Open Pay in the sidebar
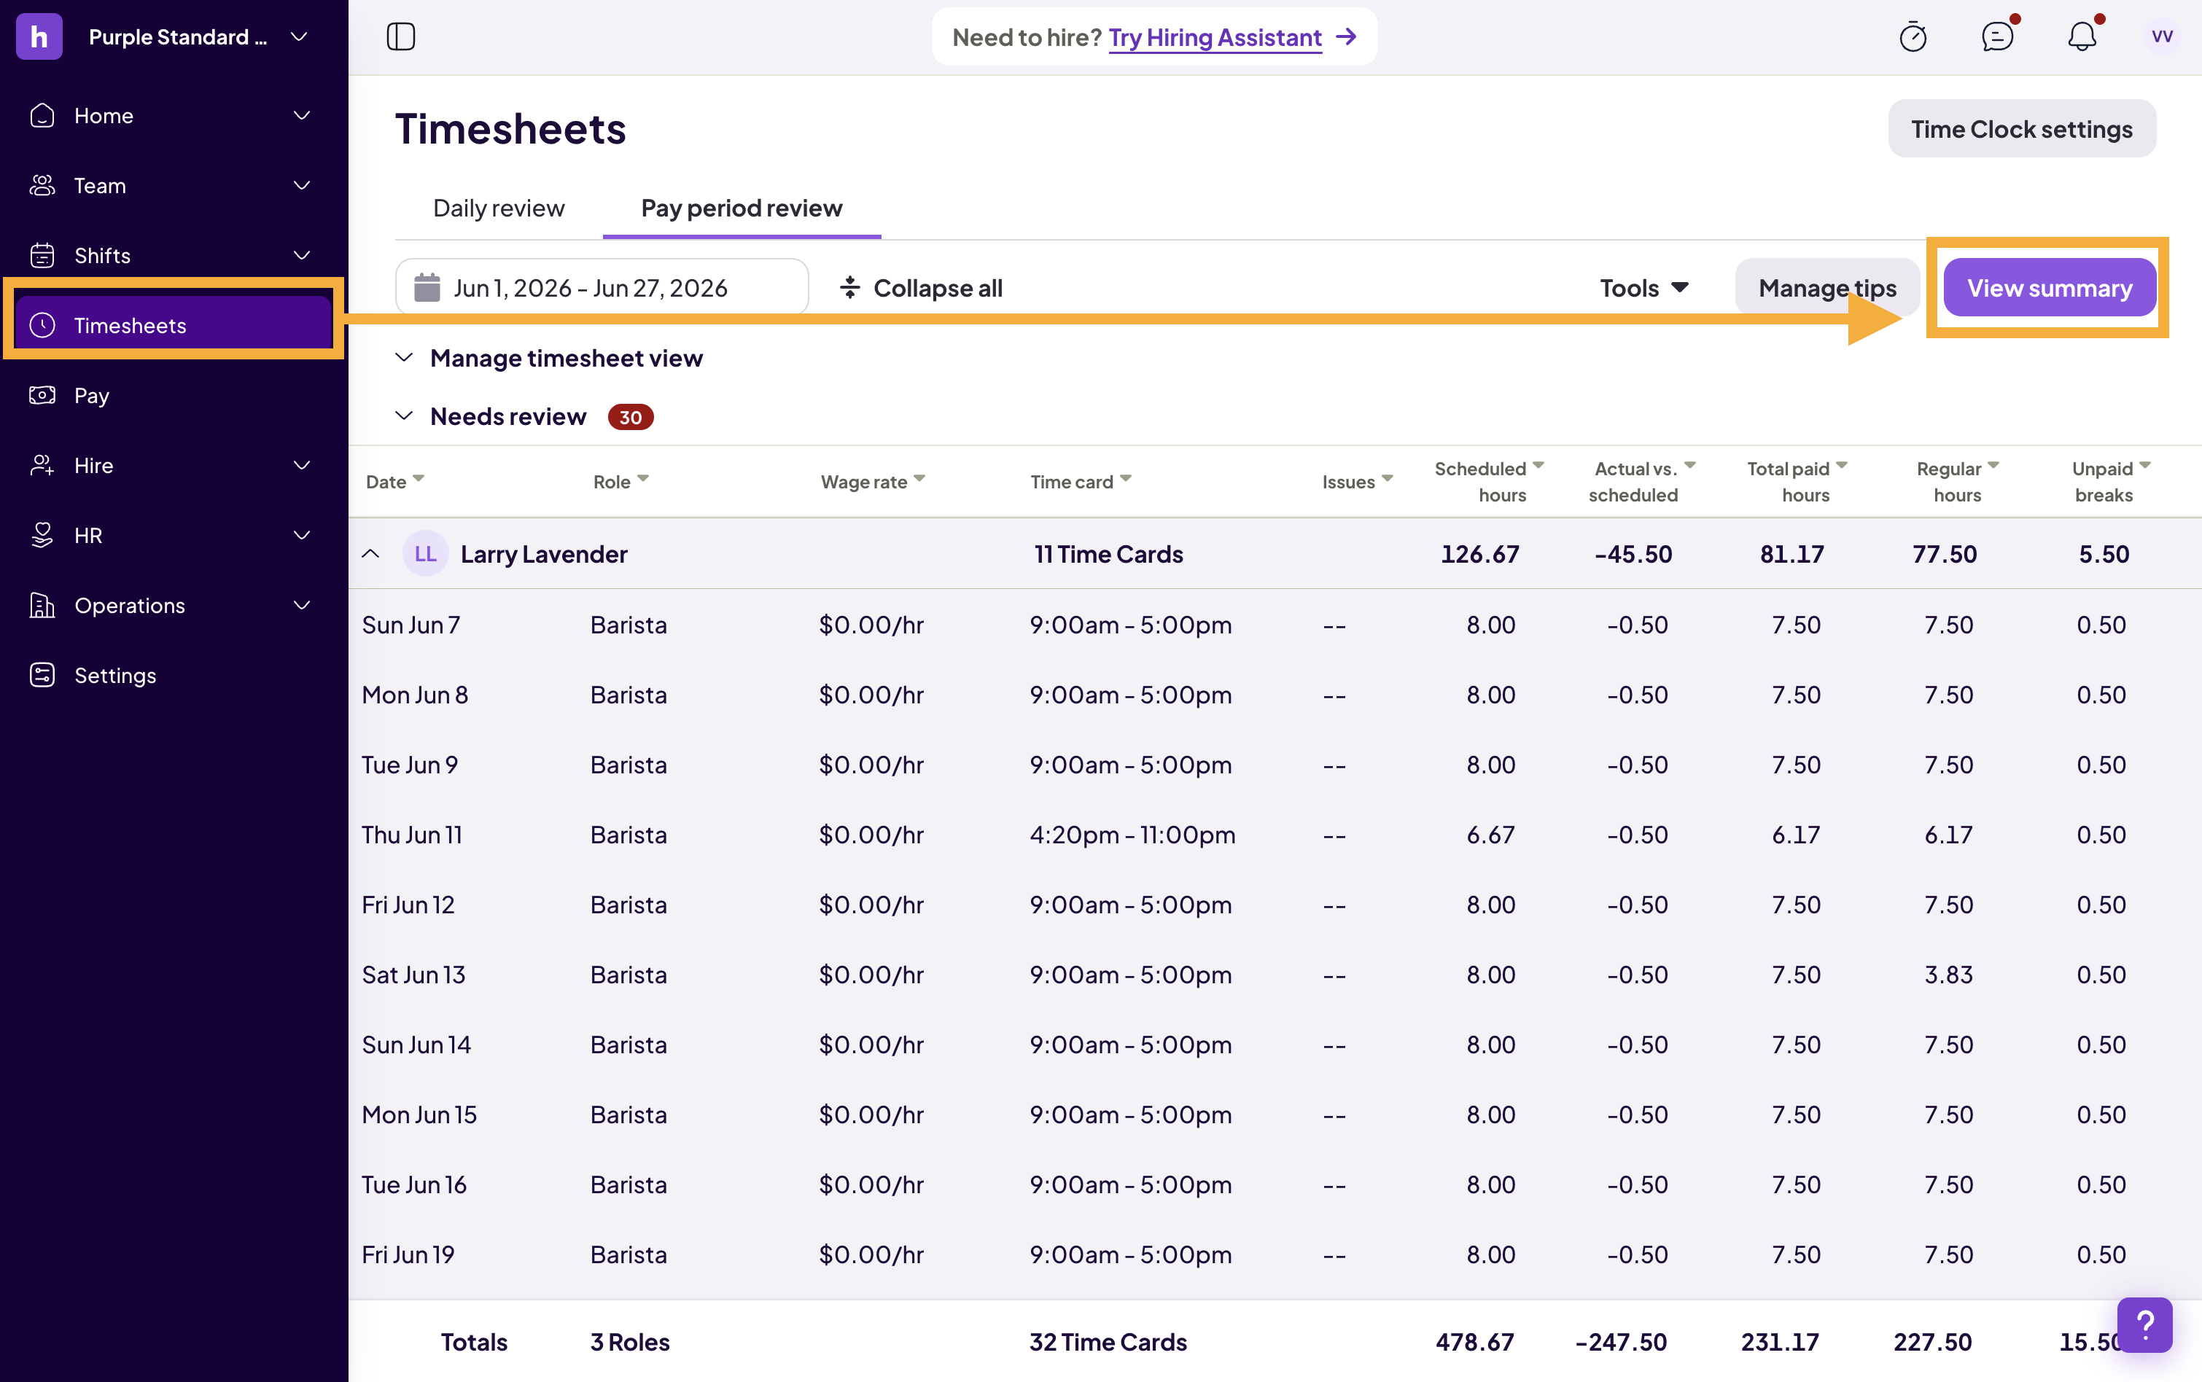The image size is (2202, 1382). (x=174, y=396)
